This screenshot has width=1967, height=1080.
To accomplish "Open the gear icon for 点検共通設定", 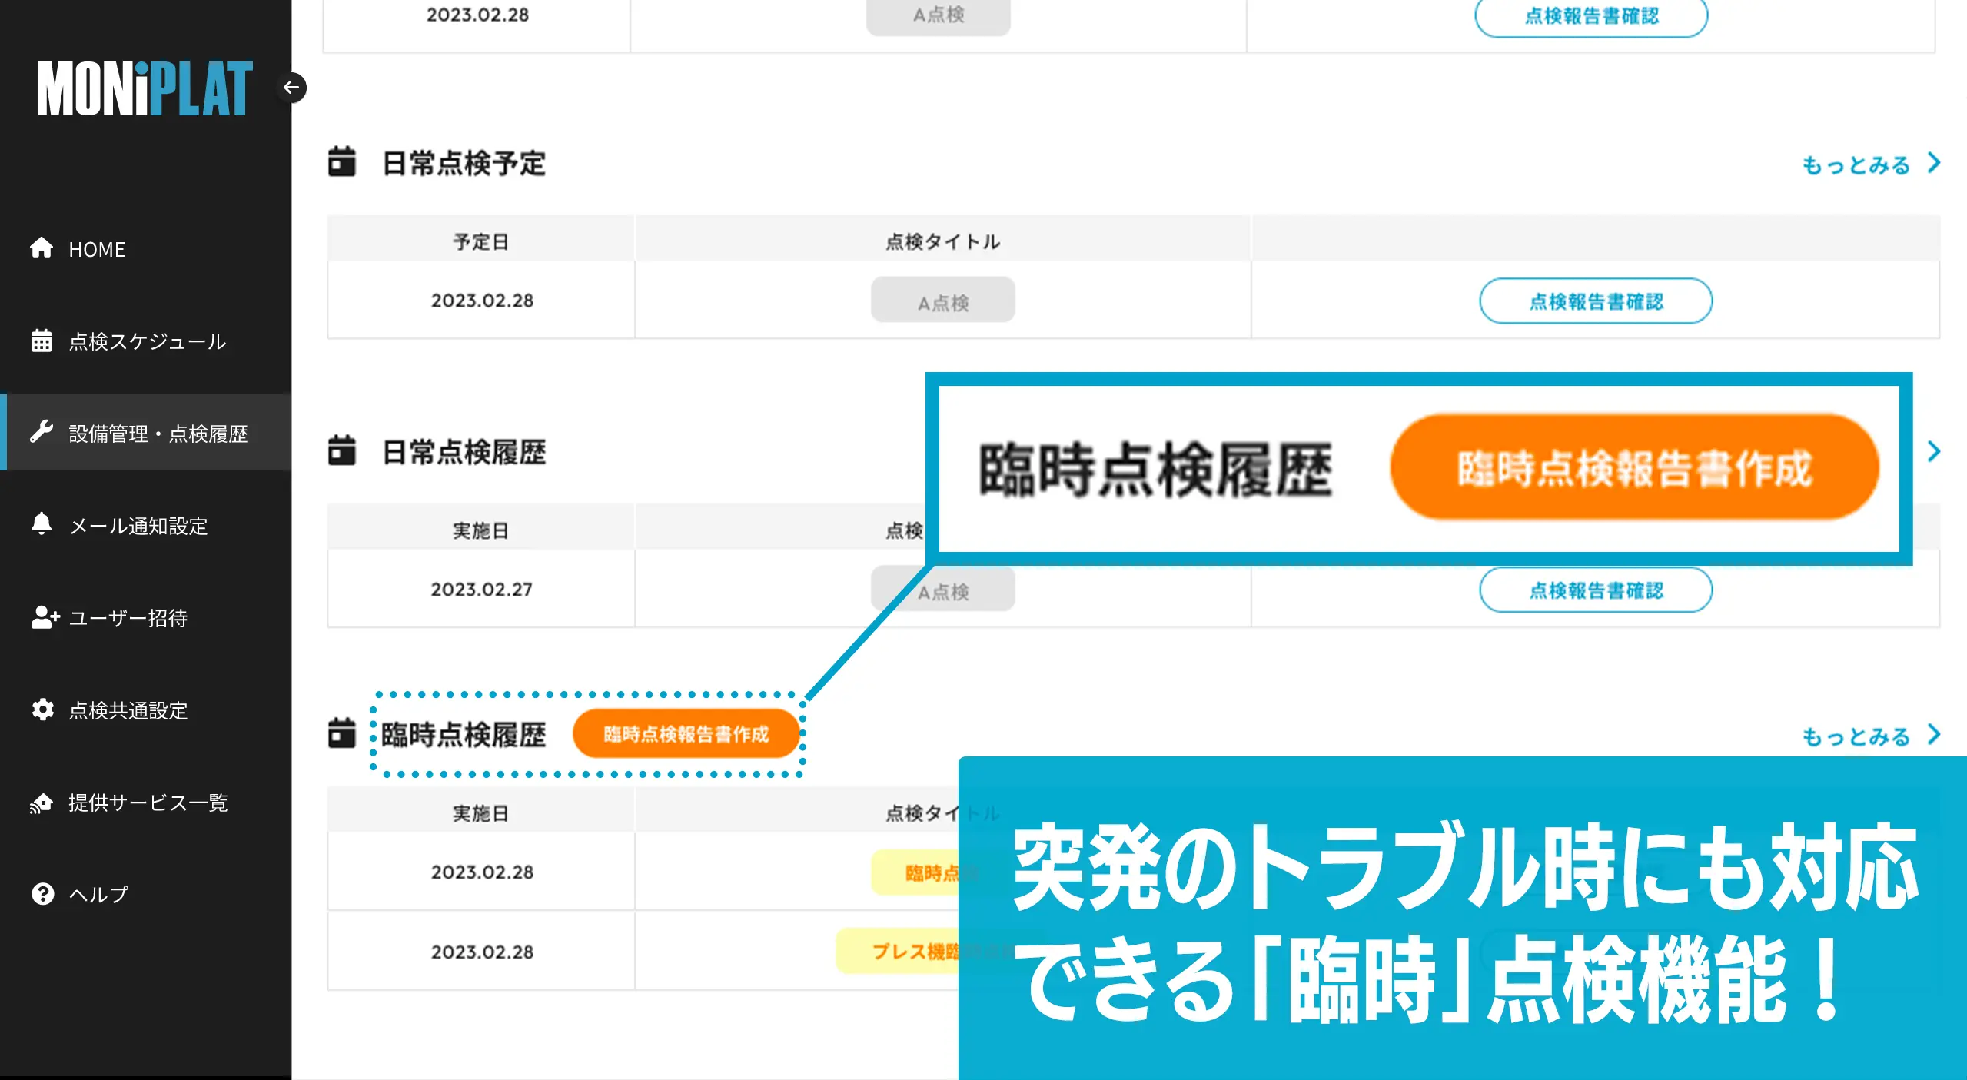I will [x=42, y=711].
